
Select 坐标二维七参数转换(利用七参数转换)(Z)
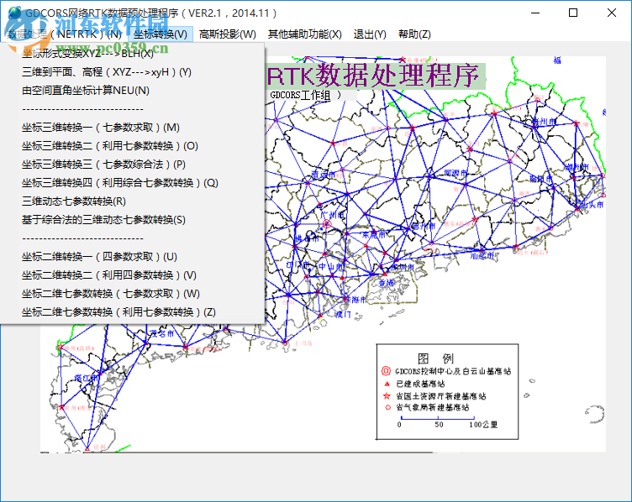pyautogui.click(x=118, y=312)
